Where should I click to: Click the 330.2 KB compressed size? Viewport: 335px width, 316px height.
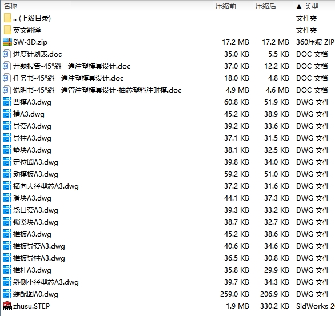click(x=274, y=306)
